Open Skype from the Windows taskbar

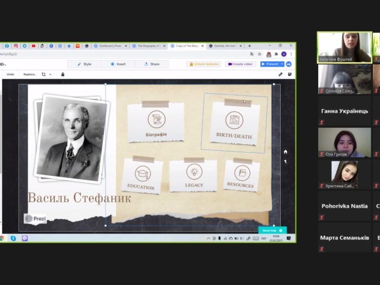coord(13,238)
